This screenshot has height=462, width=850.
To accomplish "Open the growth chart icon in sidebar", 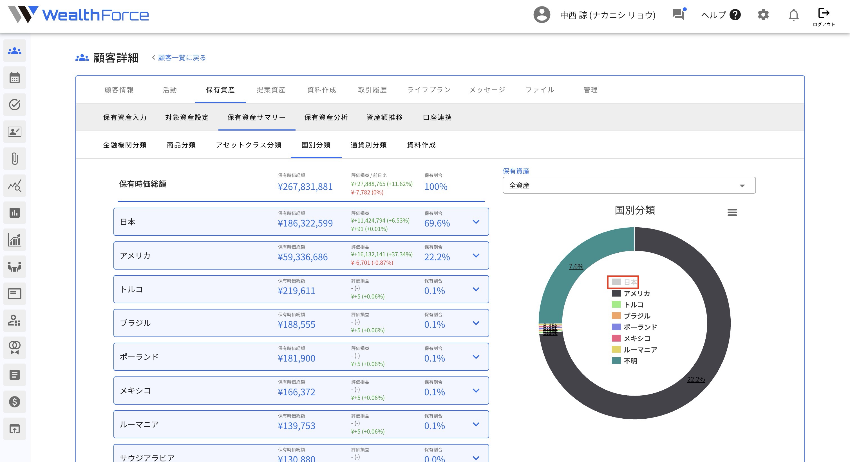I will pos(15,240).
